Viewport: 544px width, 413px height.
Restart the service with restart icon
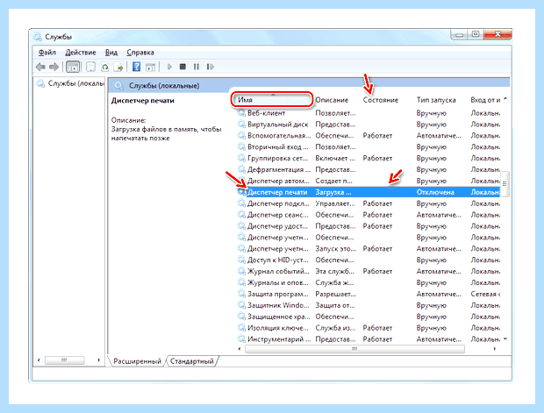click(211, 67)
